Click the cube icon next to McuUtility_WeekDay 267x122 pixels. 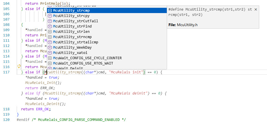[x=50, y=47]
